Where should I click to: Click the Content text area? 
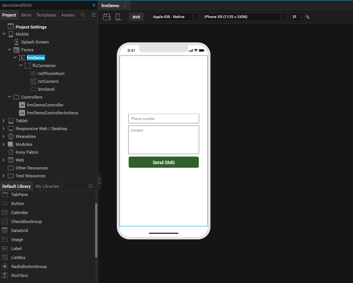point(164,140)
